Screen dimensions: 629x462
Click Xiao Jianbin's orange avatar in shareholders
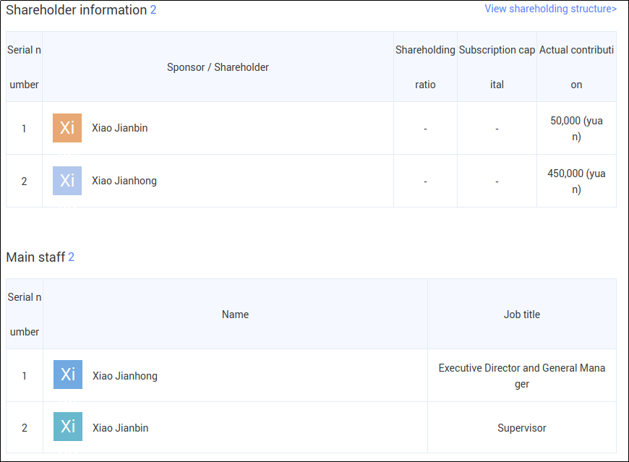point(67,128)
